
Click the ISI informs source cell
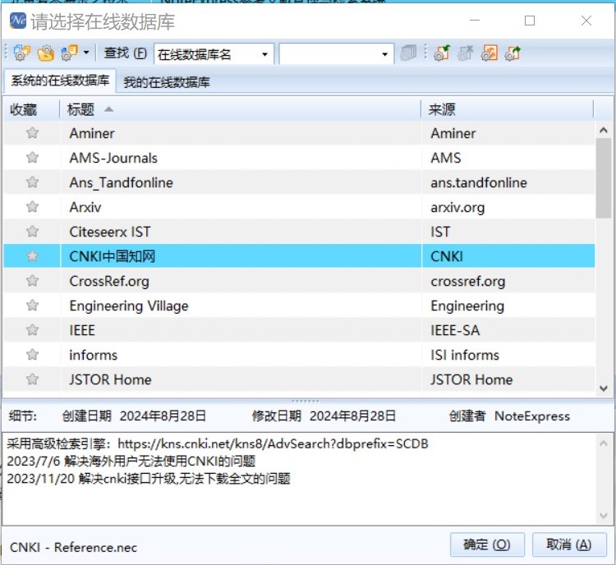click(465, 355)
